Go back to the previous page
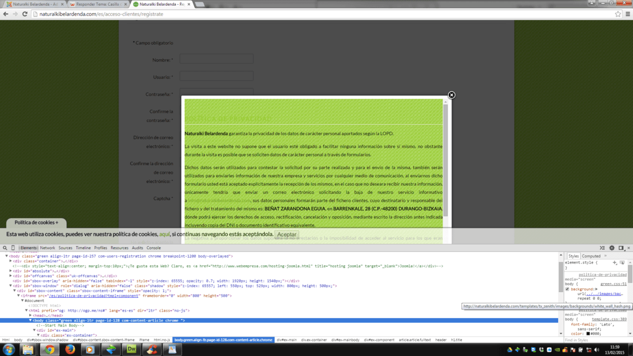The height and width of the screenshot is (356, 633). [6, 14]
